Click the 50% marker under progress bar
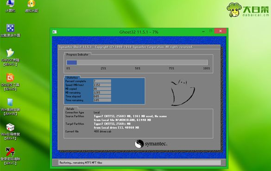The image size is (271, 171). [138, 68]
